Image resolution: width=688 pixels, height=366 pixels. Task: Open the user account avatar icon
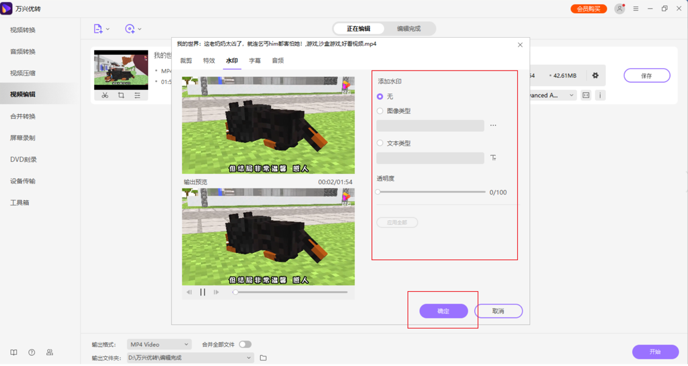[x=619, y=9]
